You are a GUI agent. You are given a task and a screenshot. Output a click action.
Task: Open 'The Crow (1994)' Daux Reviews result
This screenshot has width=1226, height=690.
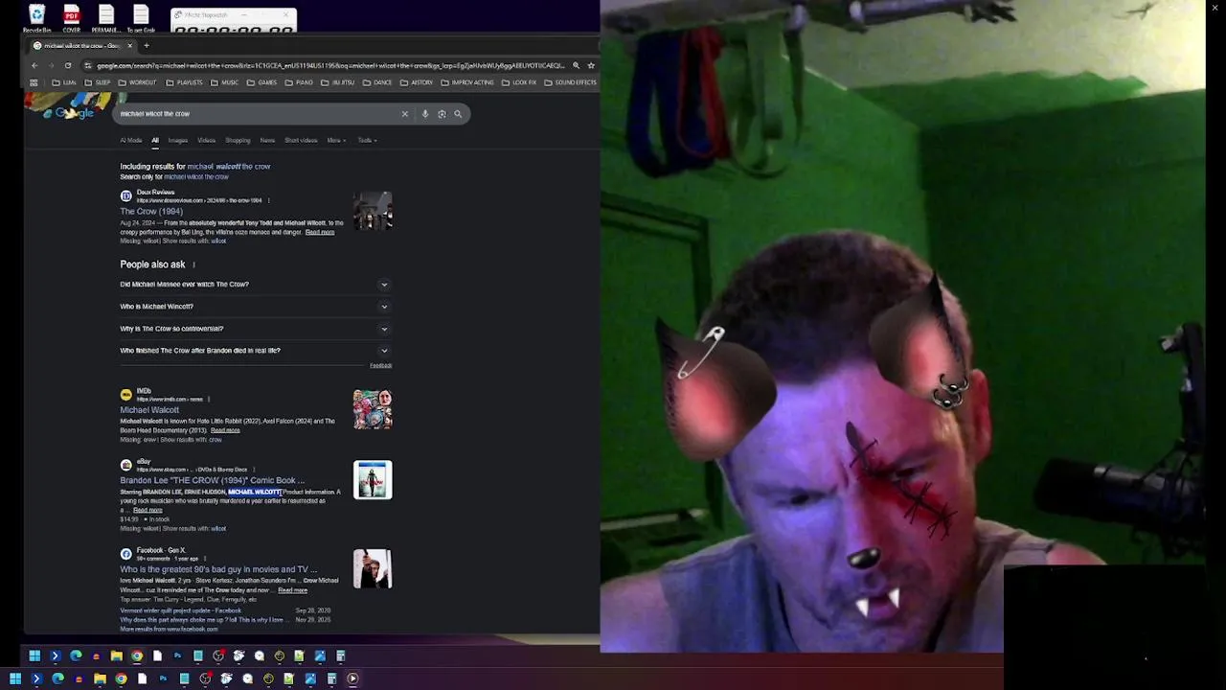(x=151, y=212)
